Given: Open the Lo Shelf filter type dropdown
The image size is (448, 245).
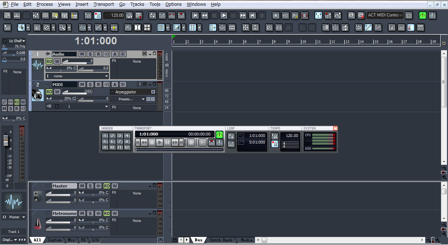Looking at the screenshot, I should point(17,41).
